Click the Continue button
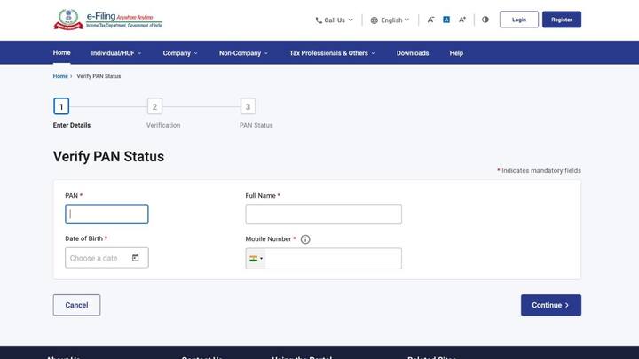Screen dimensions: 639x359 pos(551,305)
